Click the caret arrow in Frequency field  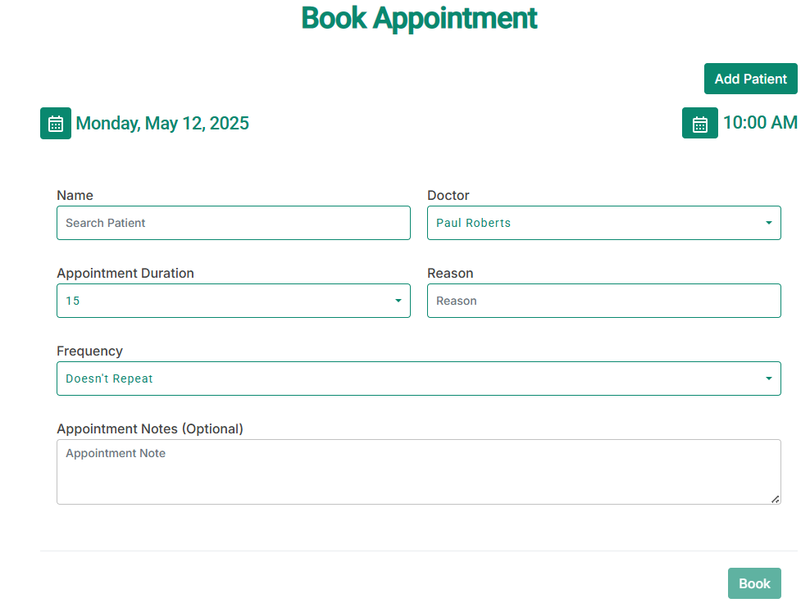tap(769, 379)
